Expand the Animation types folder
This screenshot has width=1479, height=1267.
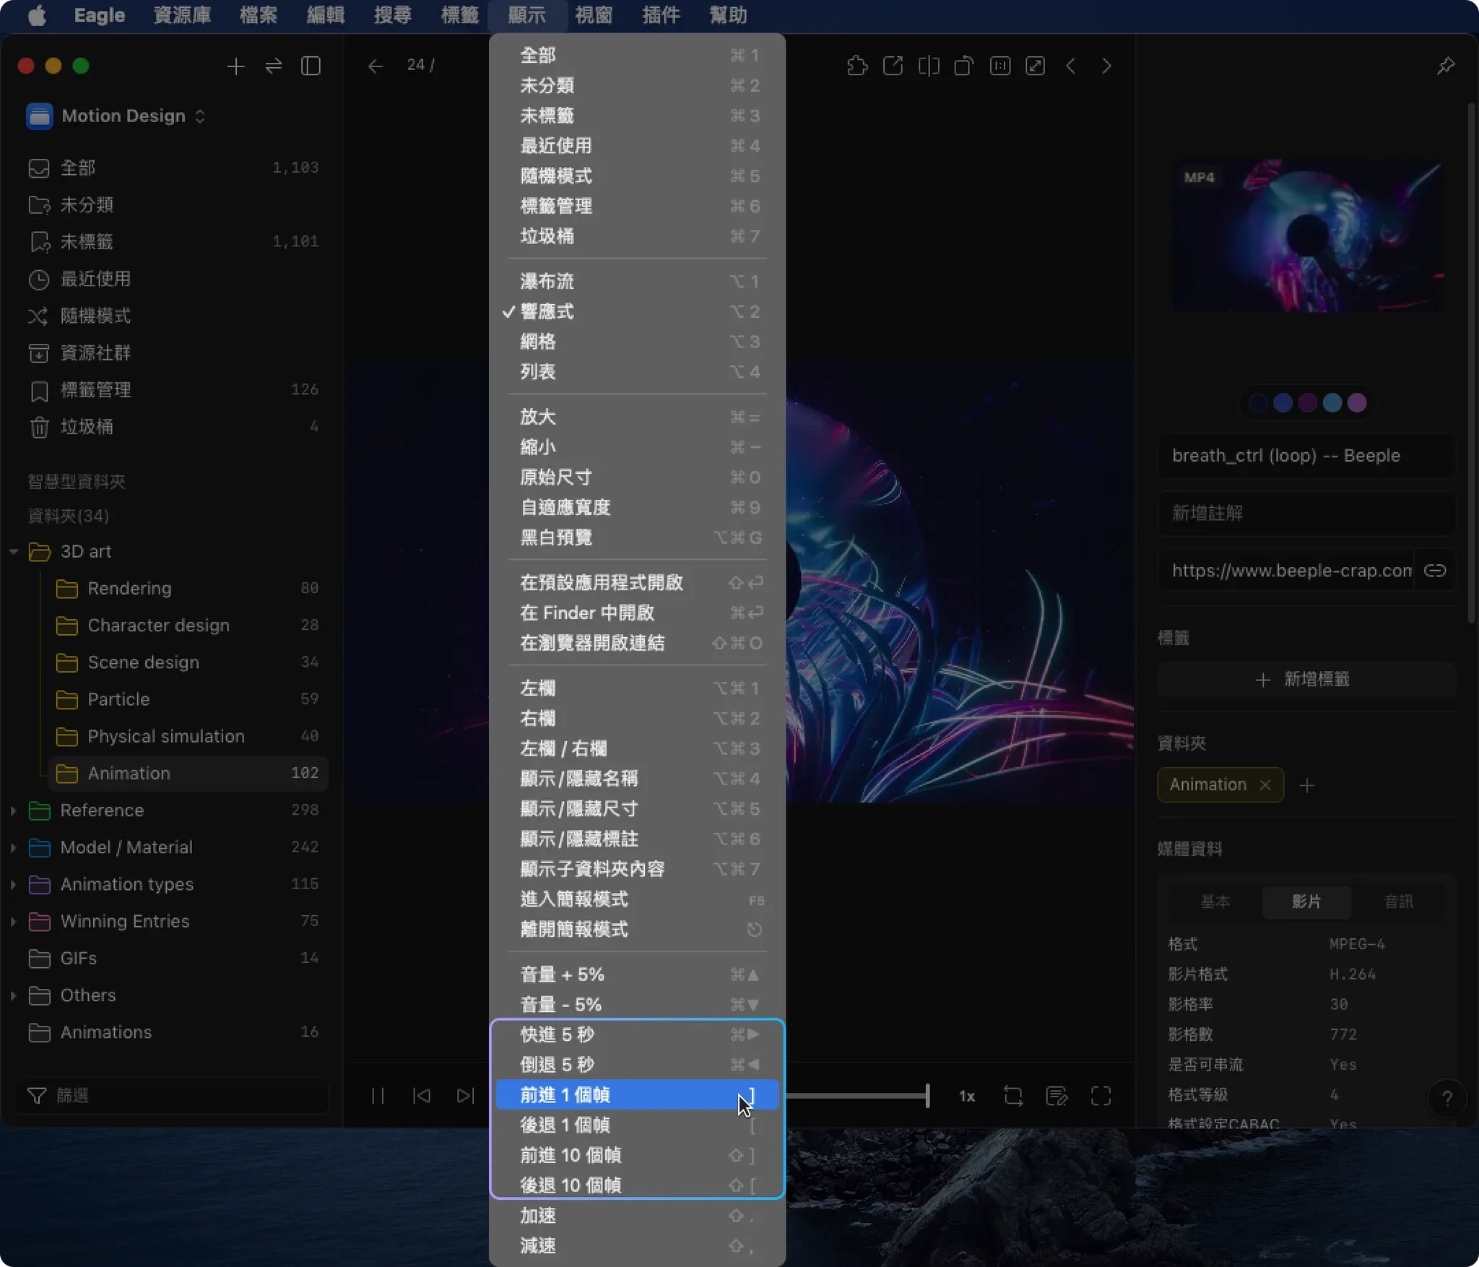pos(14,884)
